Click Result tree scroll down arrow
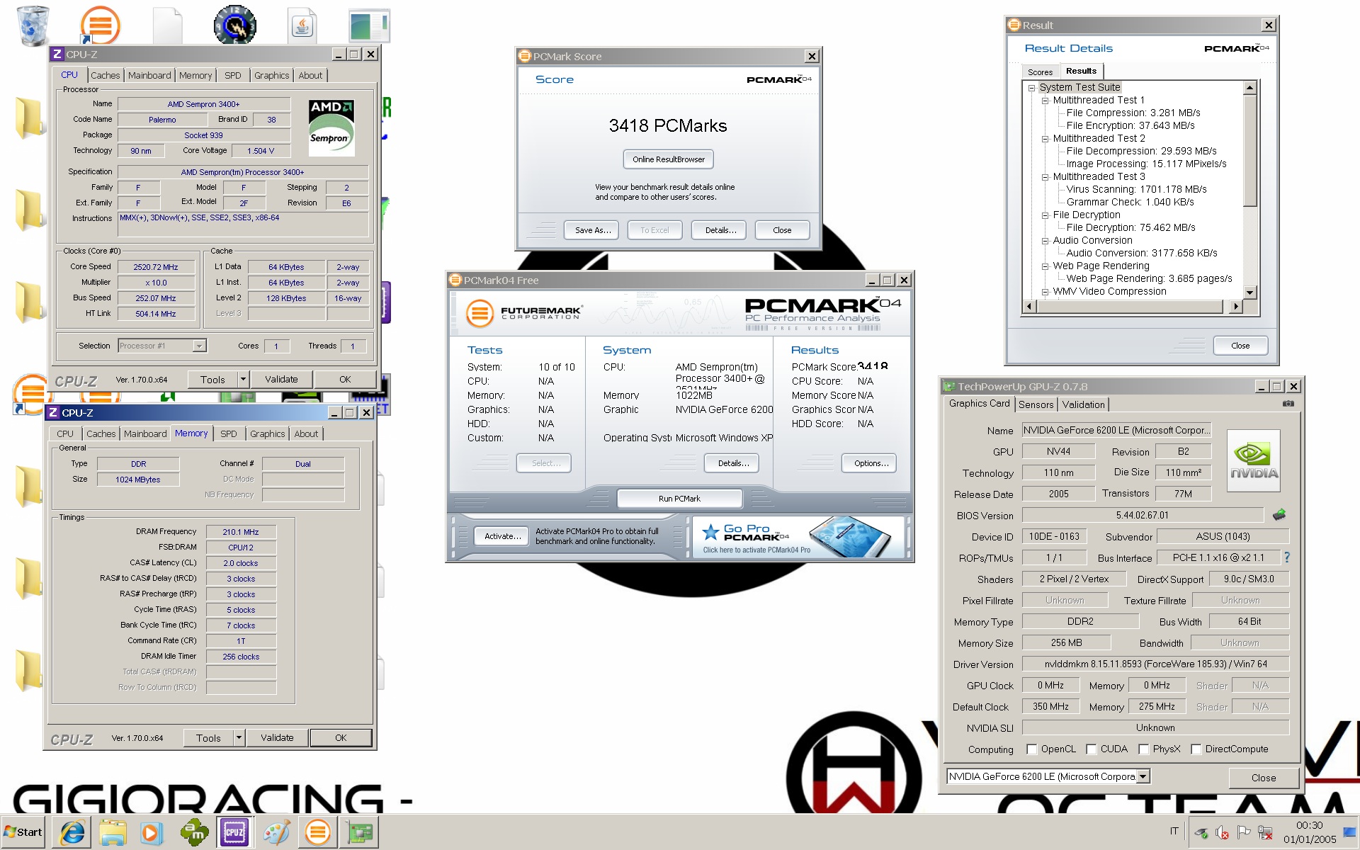 1249,292
